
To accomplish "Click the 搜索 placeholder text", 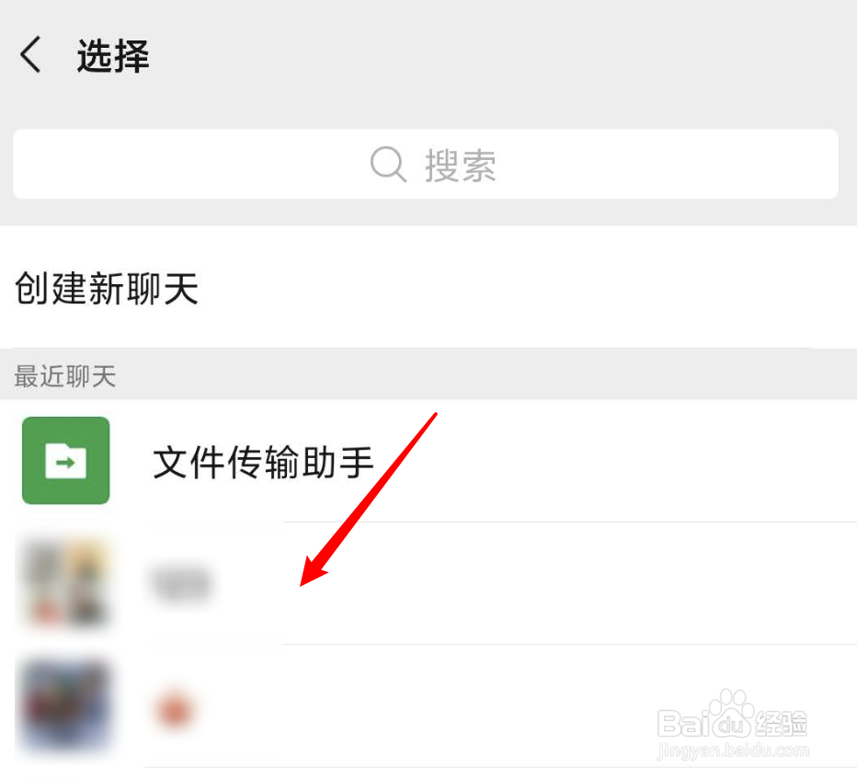I will [x=460, y=165].
